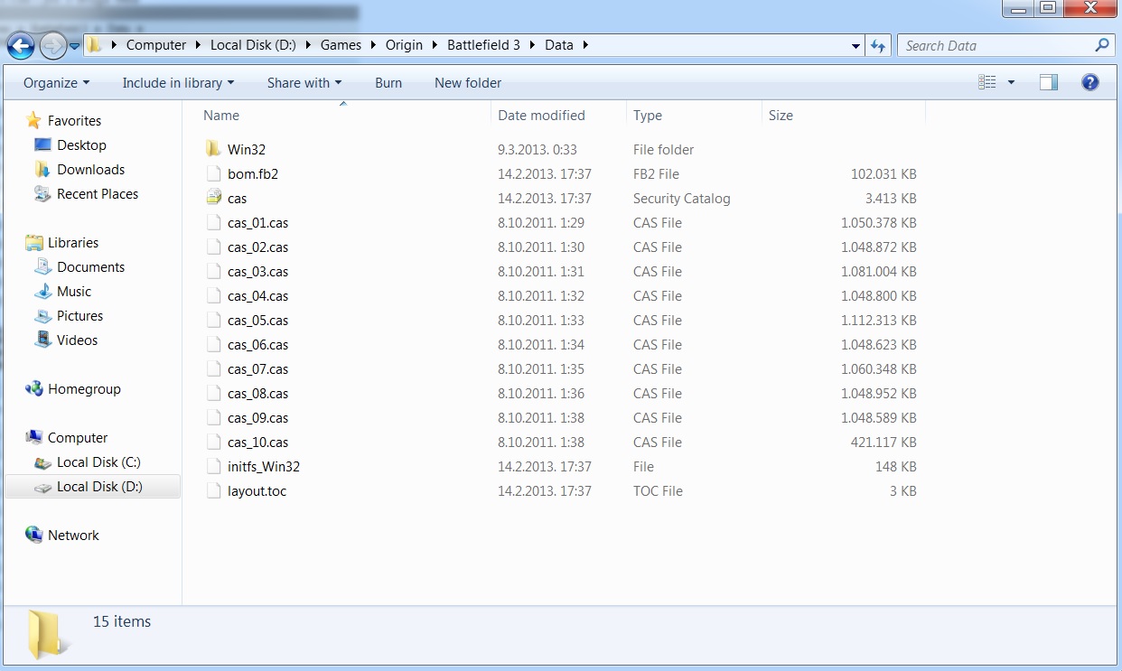Image resolution: width=1122 pixels, height=671 pixels.
Task: Open the Share with dropdown
Action: click(x=304, y=83)
